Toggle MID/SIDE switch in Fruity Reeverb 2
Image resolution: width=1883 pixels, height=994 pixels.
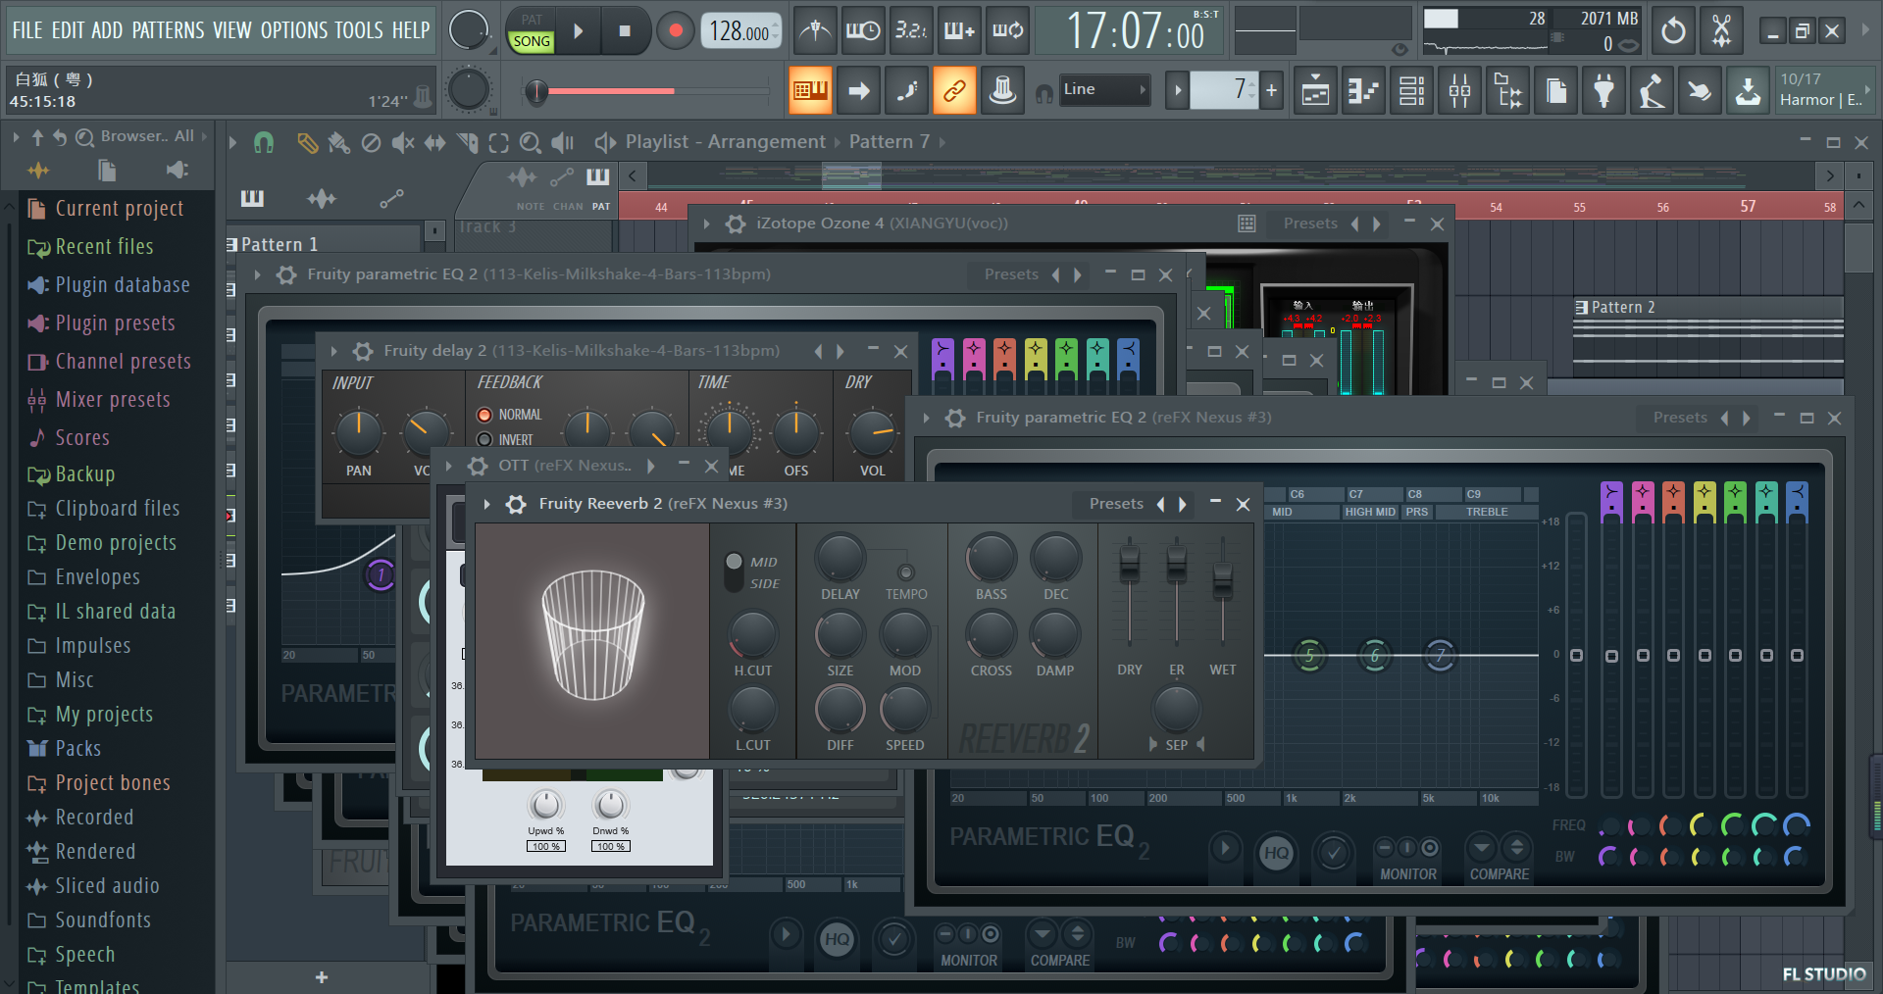pyautogui.click(x=734, y=572)
